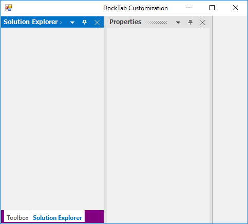Close the Solution Explorer panel
The height and width of the screenshot is (224, 248).
click(97, 23)
